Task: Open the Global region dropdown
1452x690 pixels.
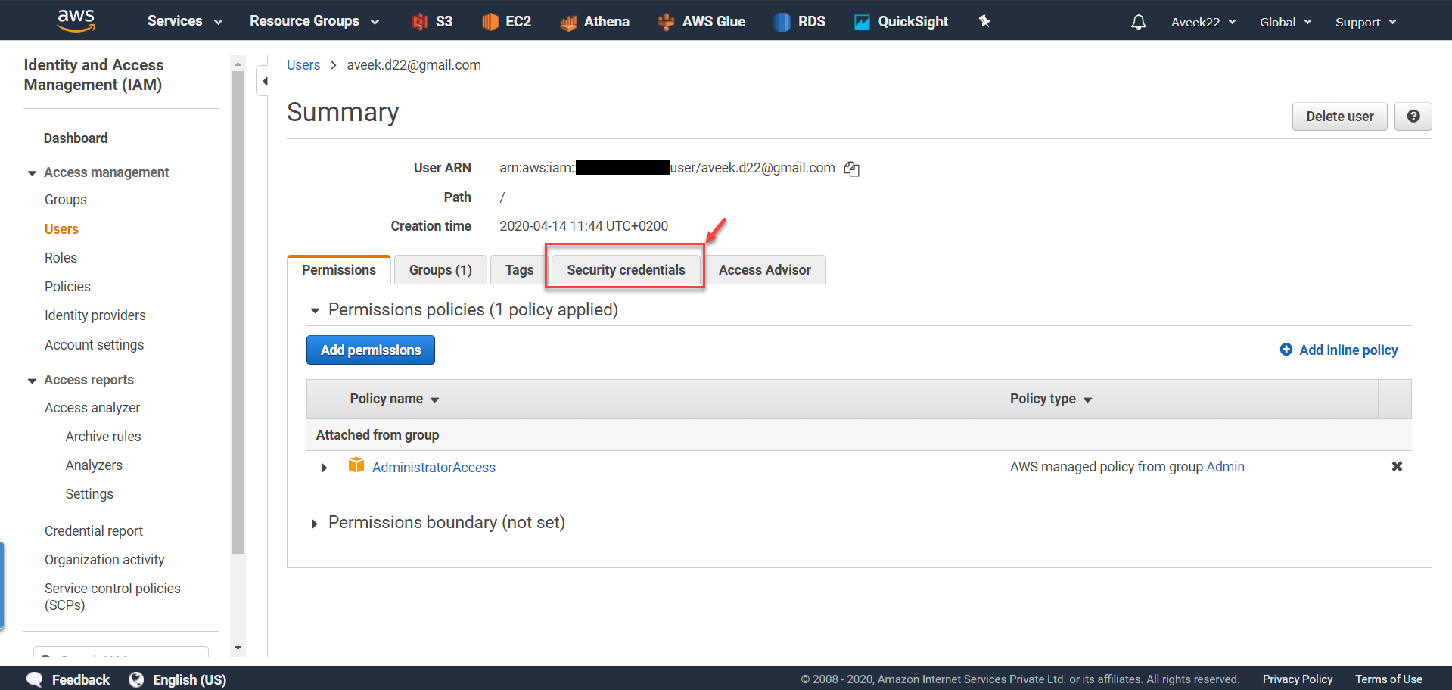Action: [x=1286, y=22]
